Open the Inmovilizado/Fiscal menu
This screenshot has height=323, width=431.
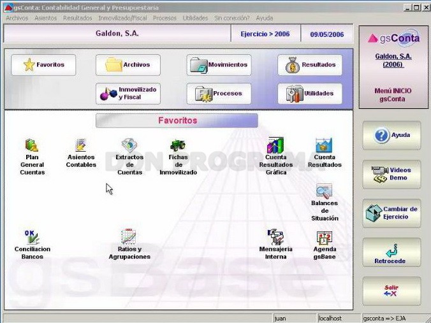(x=122, y=18)
